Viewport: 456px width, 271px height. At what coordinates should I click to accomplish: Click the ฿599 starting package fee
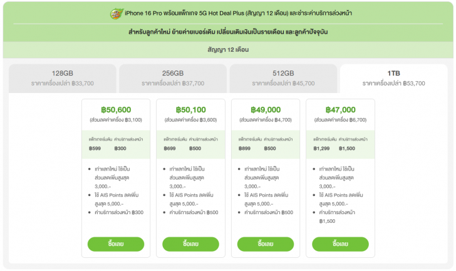pyautogui.click(x=95, y=148)
